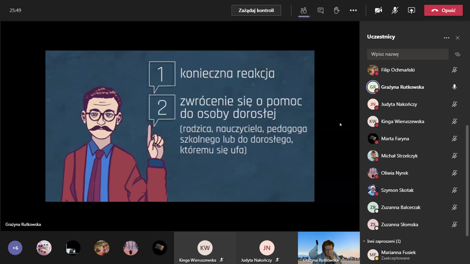
Task: Click Filip Ochmański's muted microphone icon
Action: (x=454, y=70)
